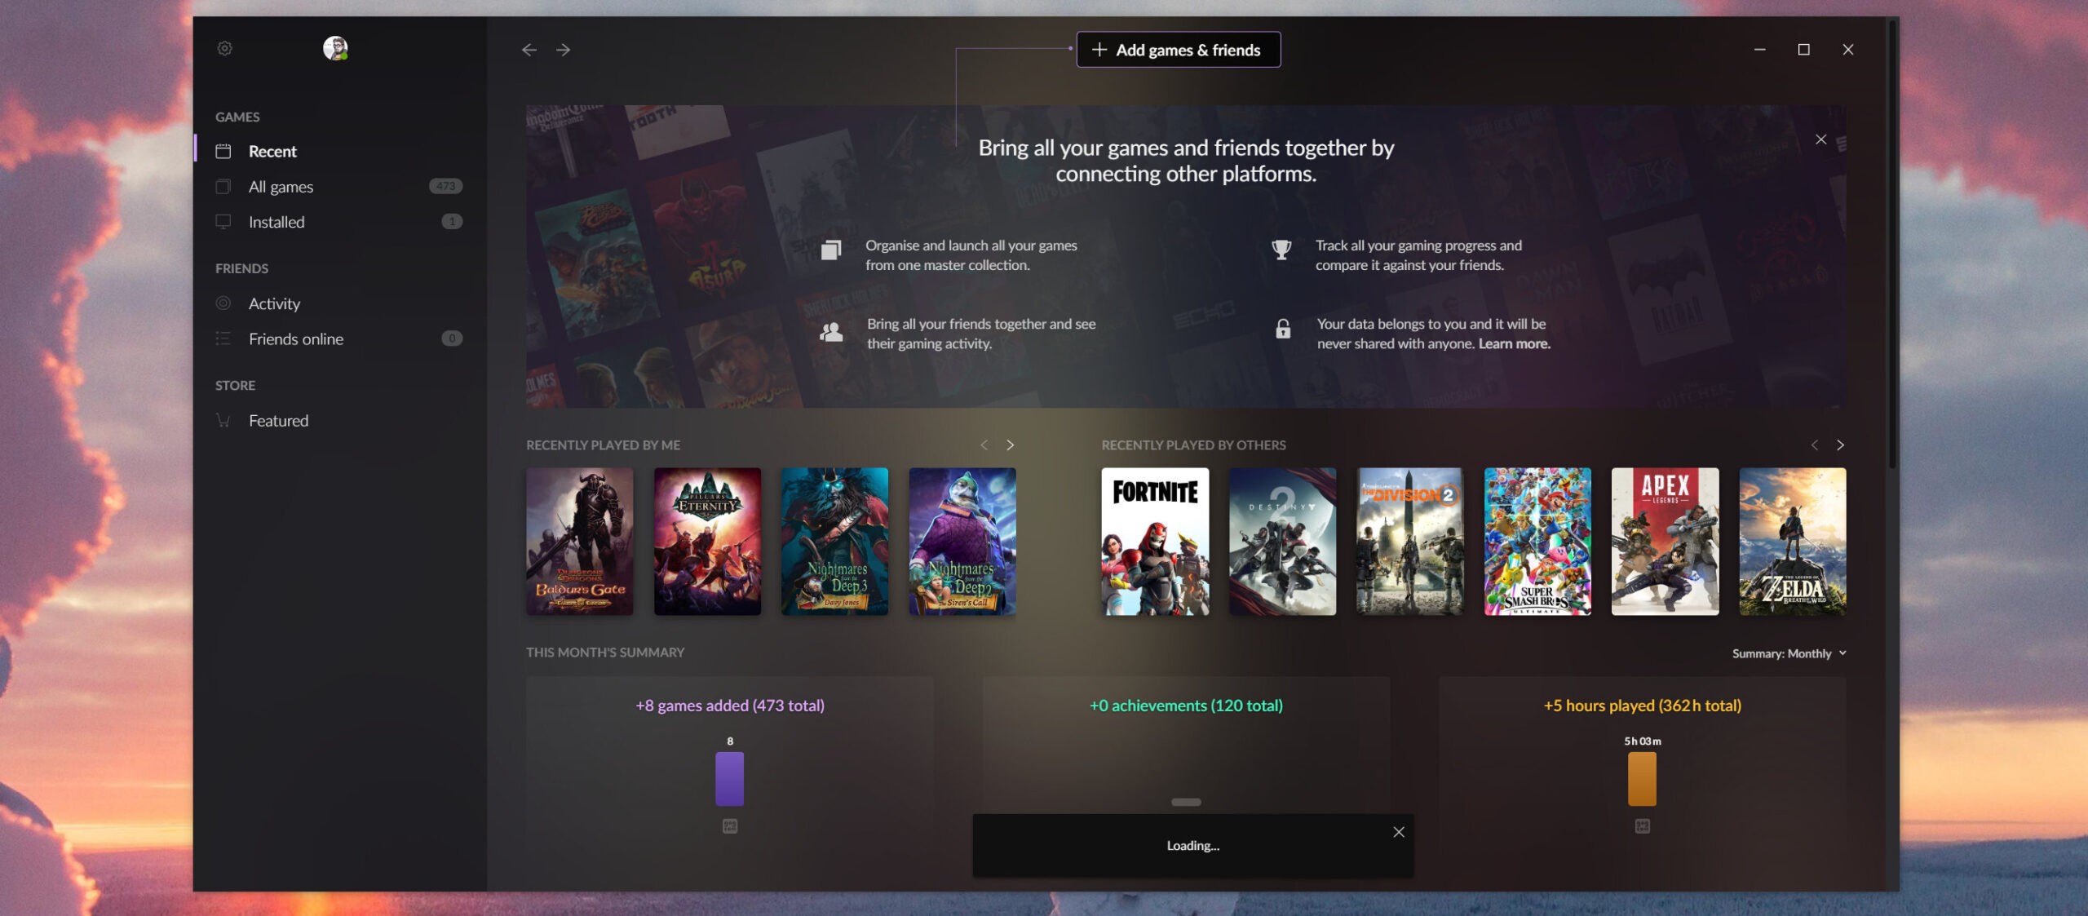Screen dimensions: 2088x916
Task: Select the Recent games calendar icon
Action: tap(222, 151)
